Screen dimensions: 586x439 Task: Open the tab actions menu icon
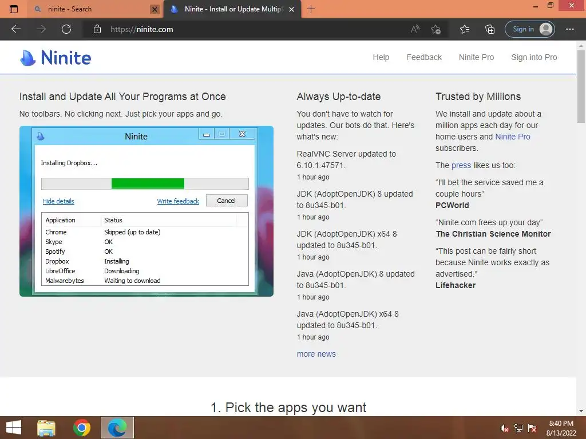14,9
